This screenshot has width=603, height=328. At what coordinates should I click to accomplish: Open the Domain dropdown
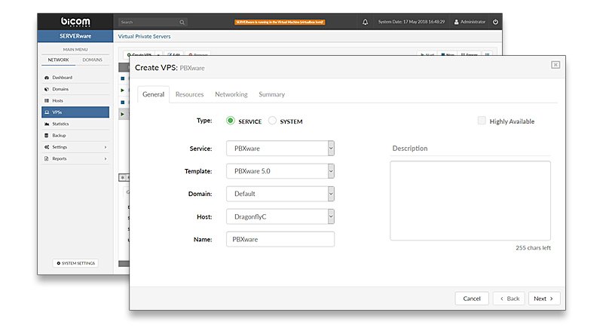pos(280,194)
